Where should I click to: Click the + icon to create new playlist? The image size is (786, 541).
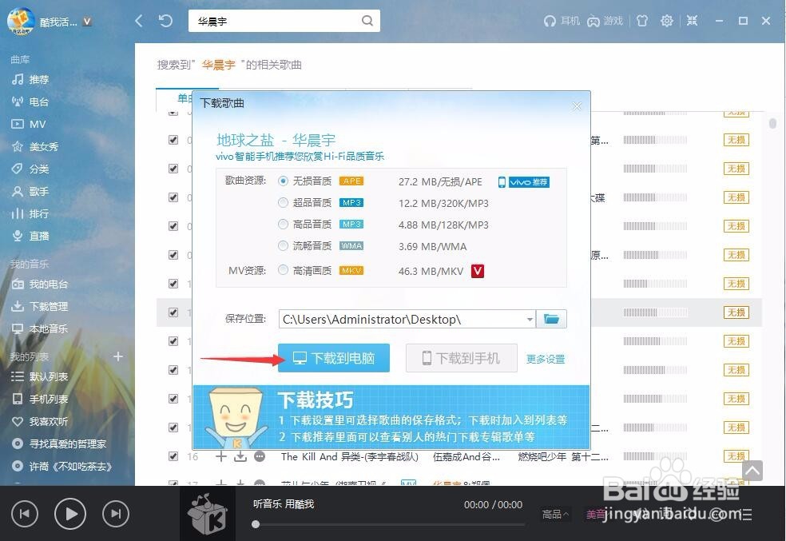coord(117,356)
